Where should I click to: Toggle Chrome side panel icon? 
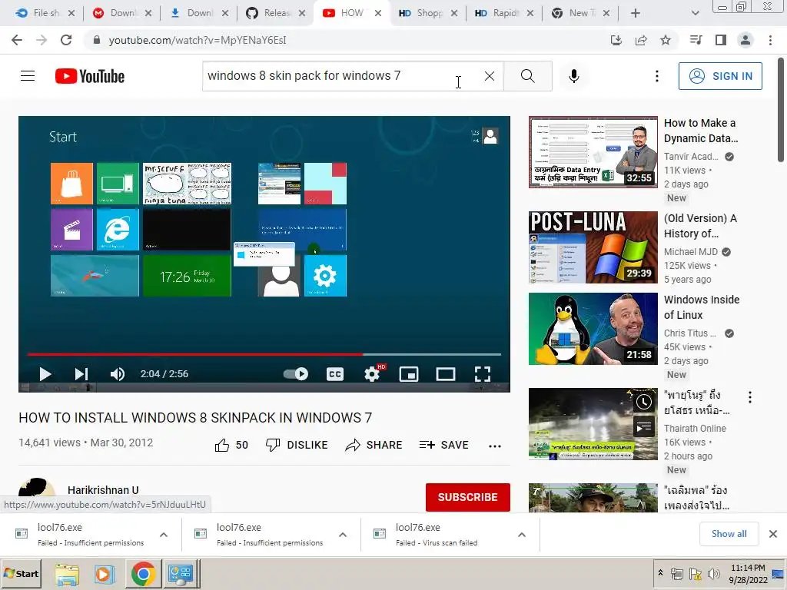click(x=721, y=40)
